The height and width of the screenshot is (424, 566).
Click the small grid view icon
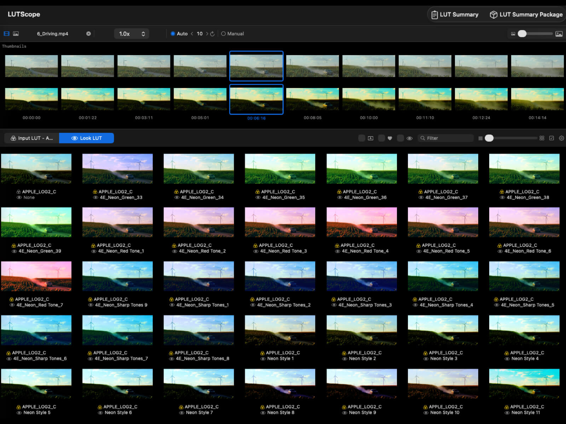[x=480, y=138]
